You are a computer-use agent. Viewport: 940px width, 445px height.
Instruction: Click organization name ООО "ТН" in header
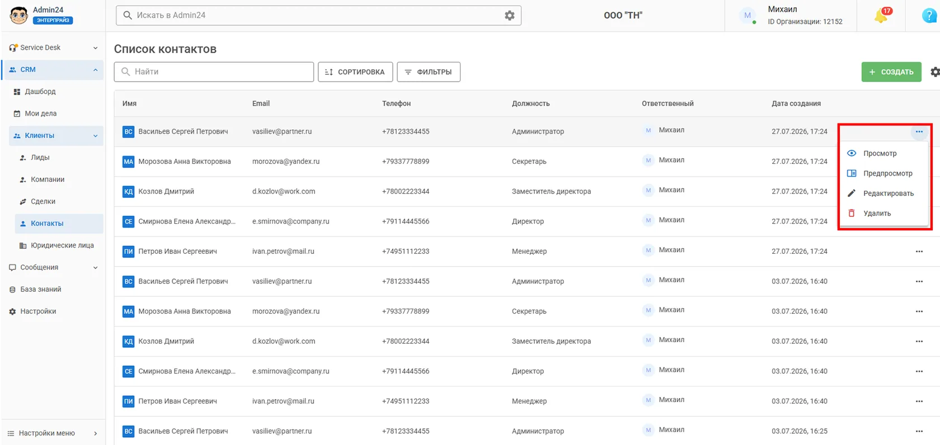[x=623, y=16]
